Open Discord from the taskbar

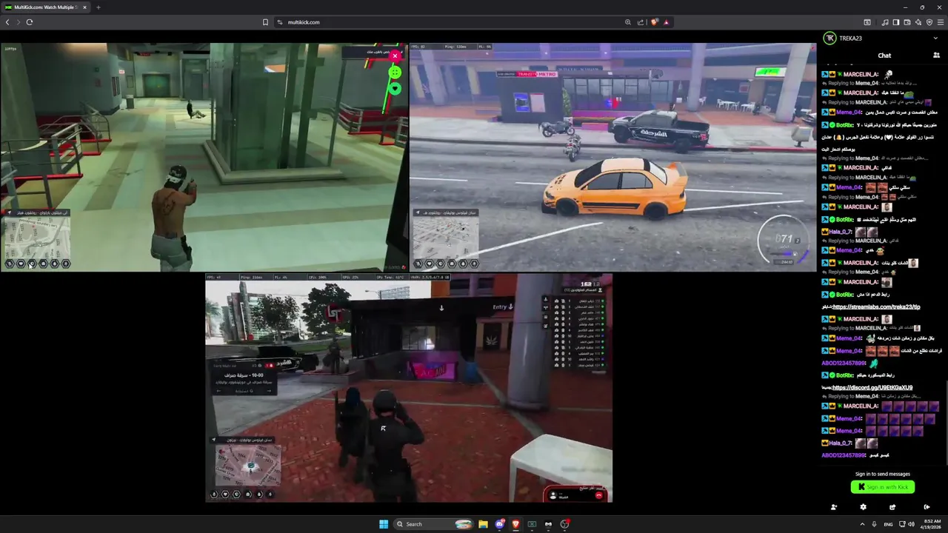coord(500,524)
